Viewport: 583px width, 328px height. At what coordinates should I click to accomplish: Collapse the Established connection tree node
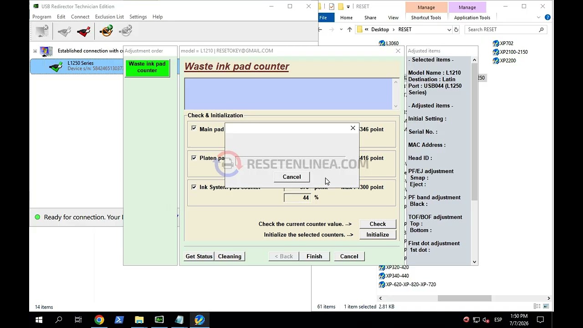(x=35, y=51)
